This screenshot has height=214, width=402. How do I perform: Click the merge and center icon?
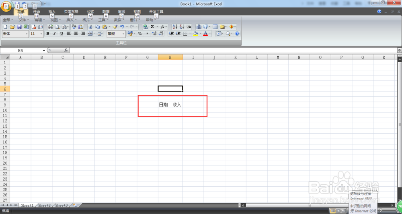pos(90,34)
